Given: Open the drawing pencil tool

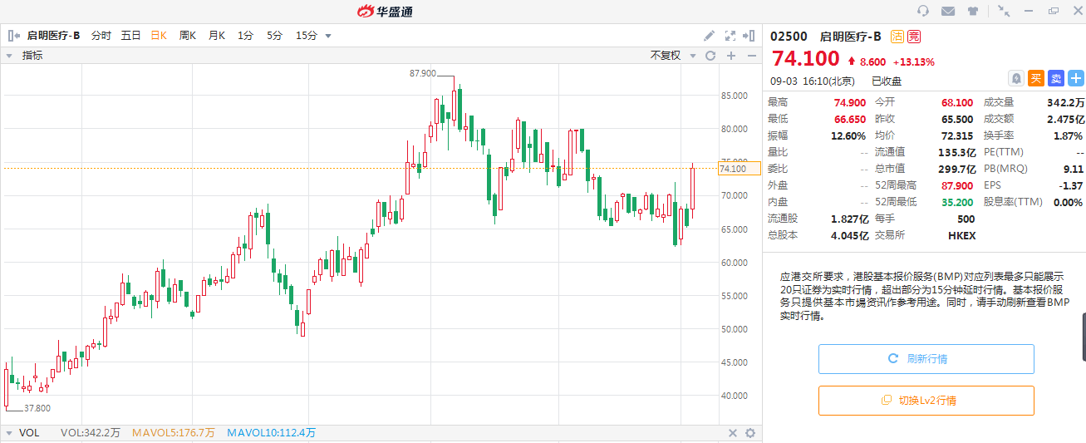Looking at the screenshot, I should pyautogui.click(x=709, y=36).
